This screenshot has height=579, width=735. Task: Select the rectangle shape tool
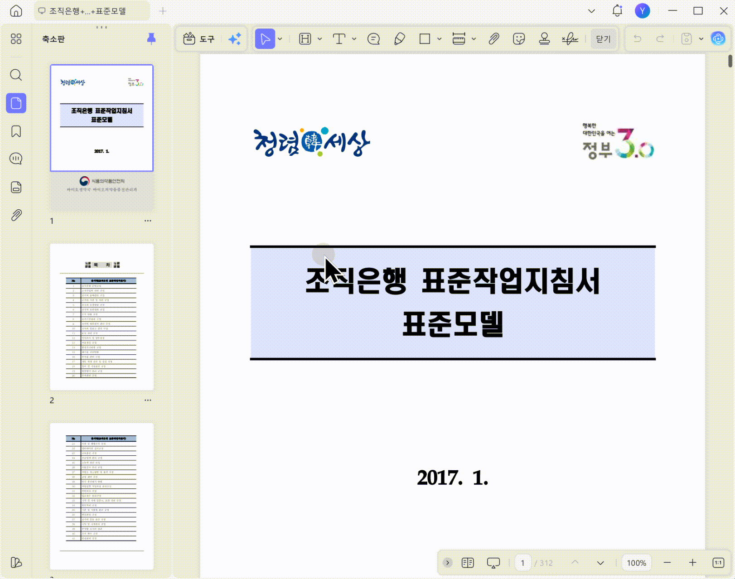(x=425, y=39)
